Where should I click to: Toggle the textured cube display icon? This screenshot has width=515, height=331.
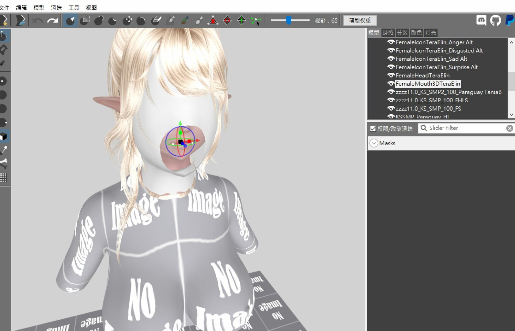tap(4, 136)
